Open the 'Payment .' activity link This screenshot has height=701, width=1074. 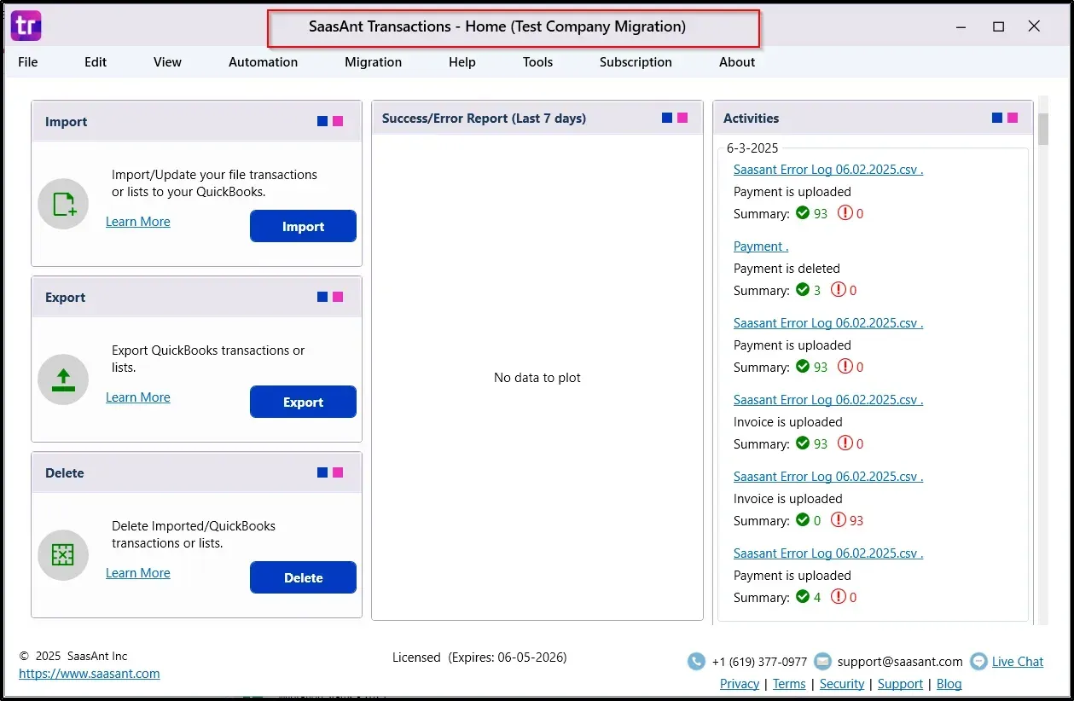(761, 246)
